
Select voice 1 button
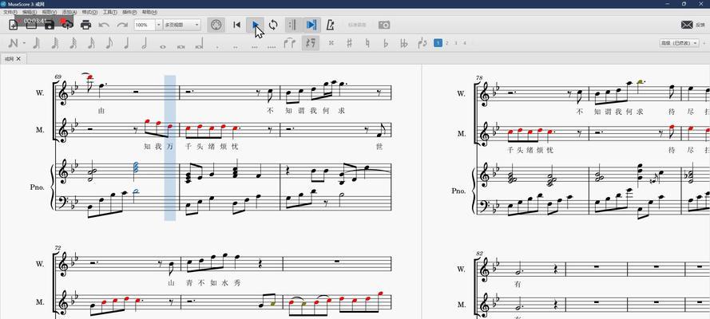[x=438, y=43]
